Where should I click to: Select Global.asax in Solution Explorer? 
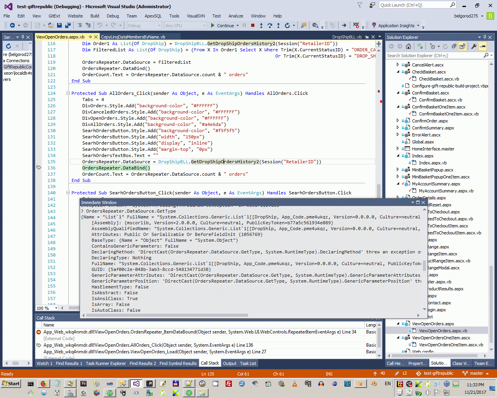pos(423,142)
